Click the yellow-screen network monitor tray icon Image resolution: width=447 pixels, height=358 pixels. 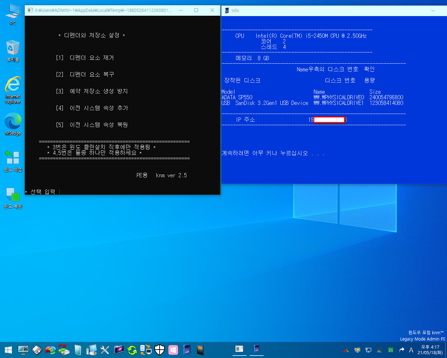coord(357,350)
